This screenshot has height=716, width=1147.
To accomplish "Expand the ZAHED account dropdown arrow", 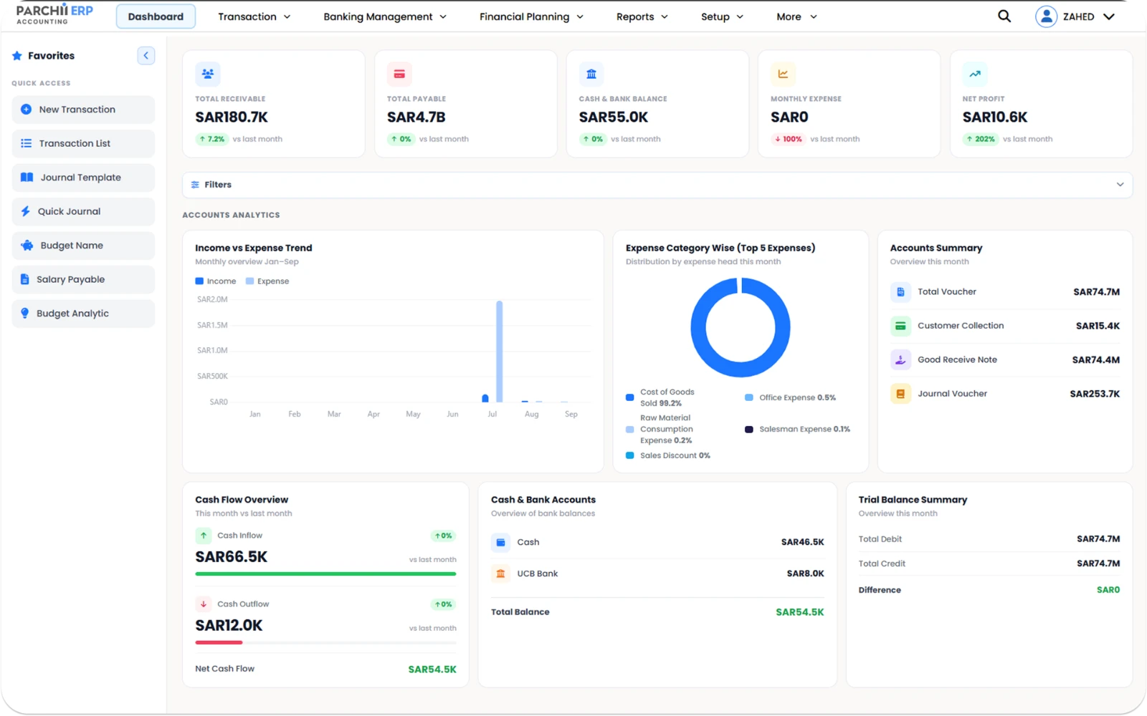I will tap(1109, 16).
